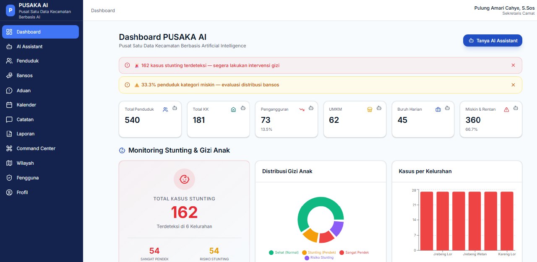Screen dimensions: 537x262
Task: Click the baby face stunting icon
Action: point(184,179)
